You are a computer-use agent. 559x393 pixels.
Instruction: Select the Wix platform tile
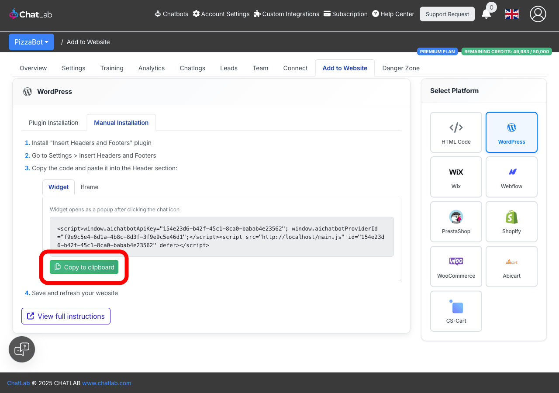click(456, 177)
